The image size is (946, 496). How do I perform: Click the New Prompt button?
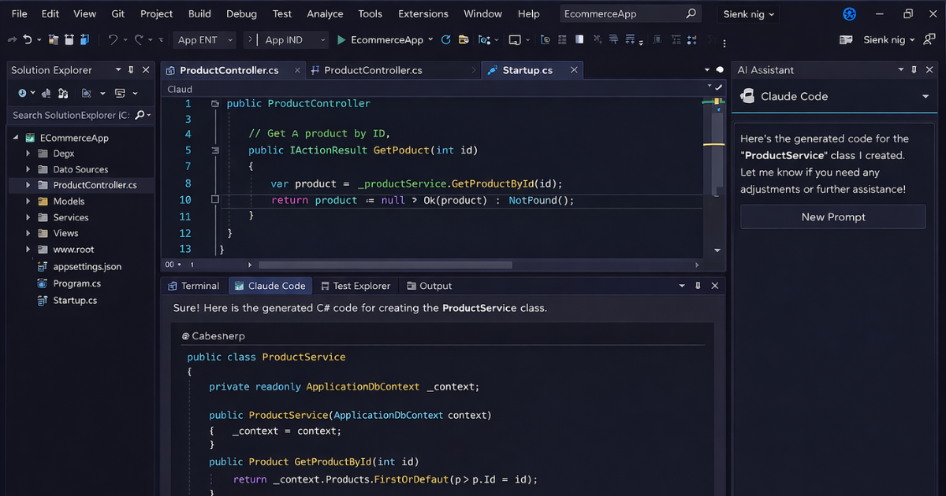click(x=832, y=217)
